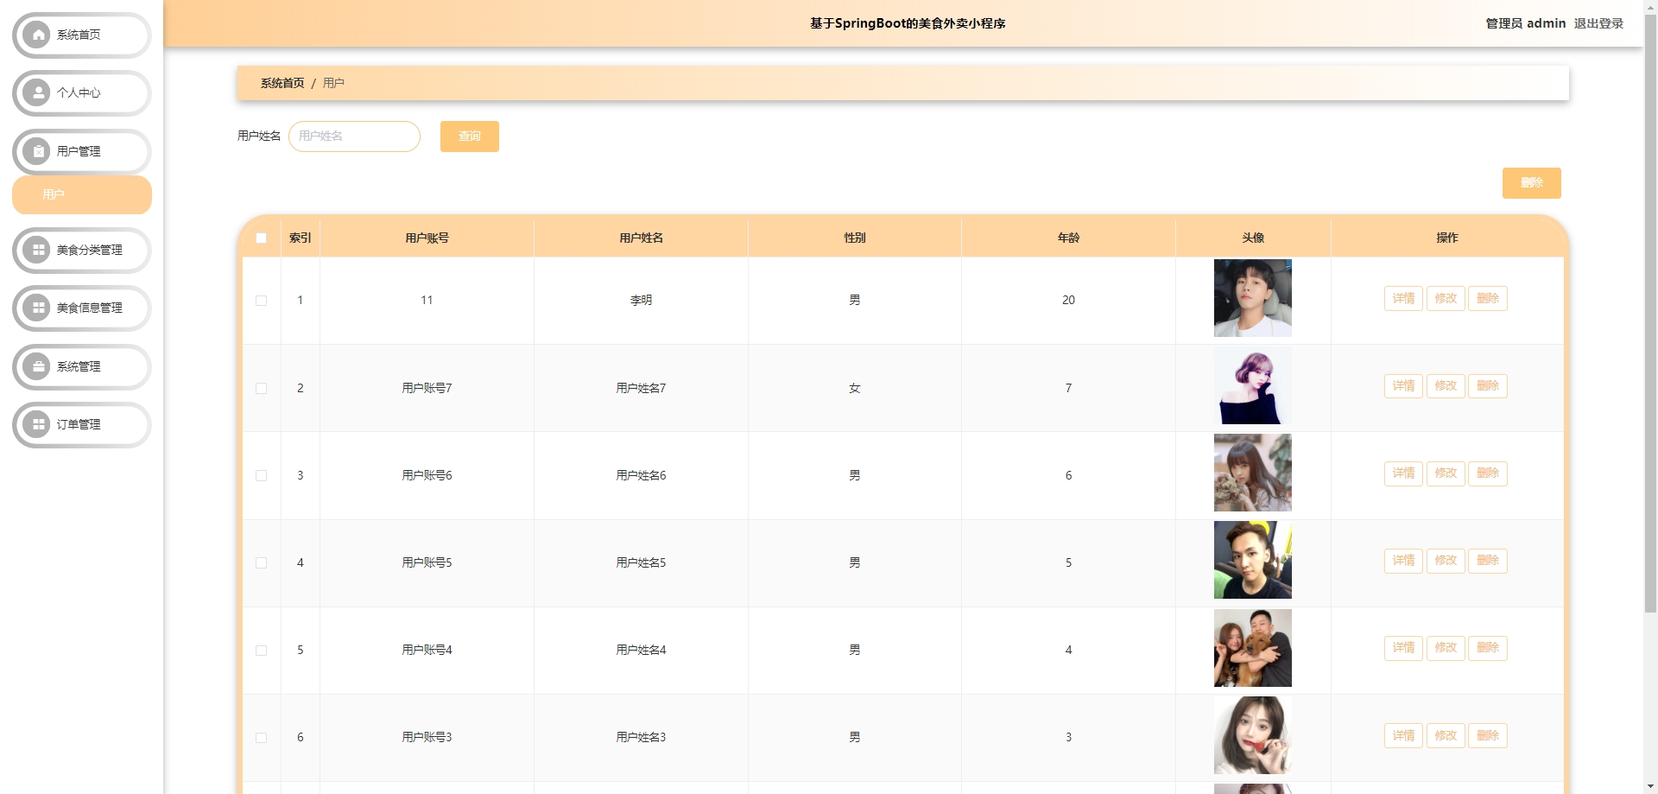Select the 用户 submenu item
The height and width of the screenshot is (794, 1658).
[x=82, y=195]
